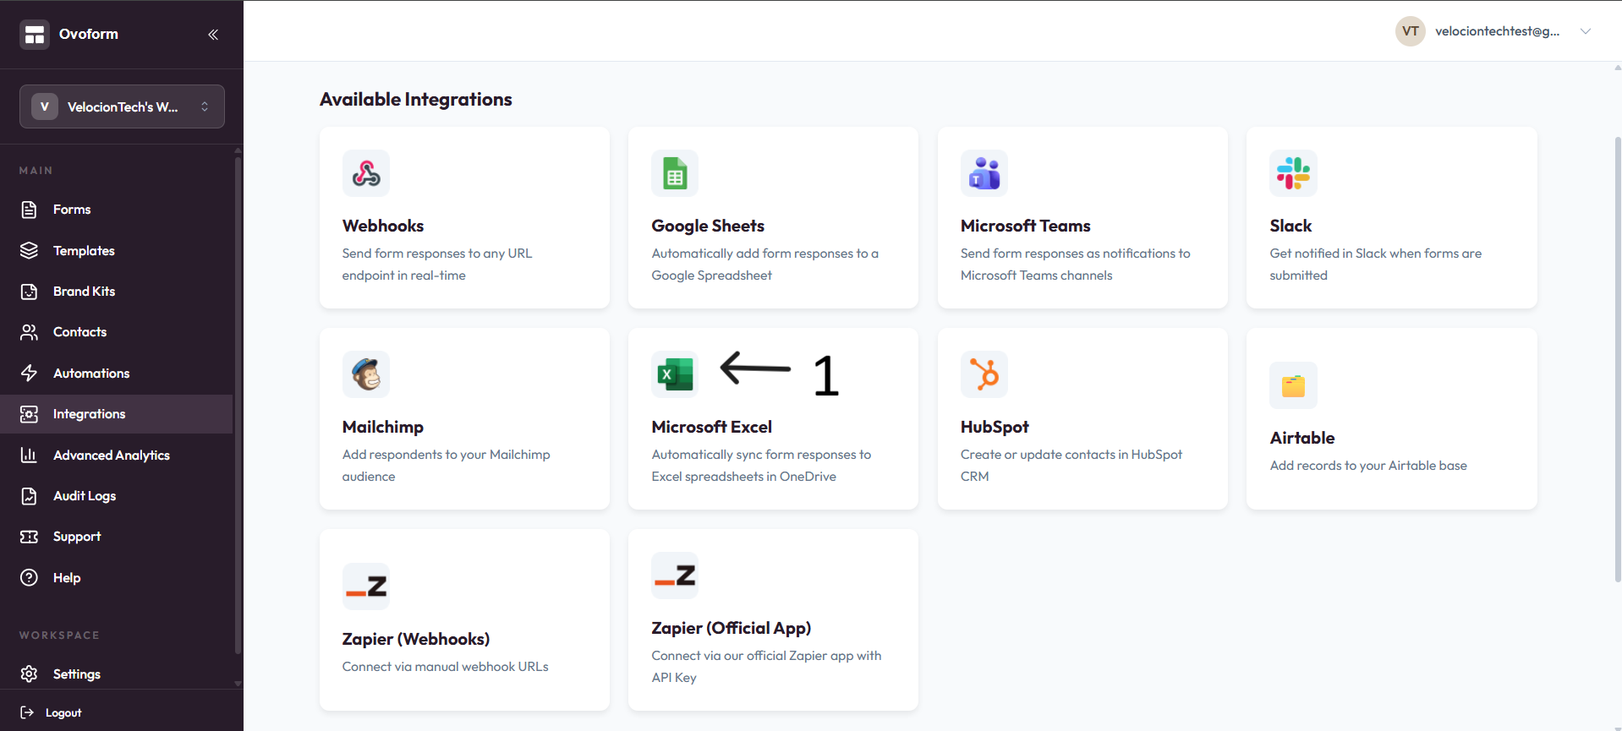Screen dimensions: 1622x731
Task: Click 'Add respondents to your Mailchimp audience' text
Action: (447, 466)
